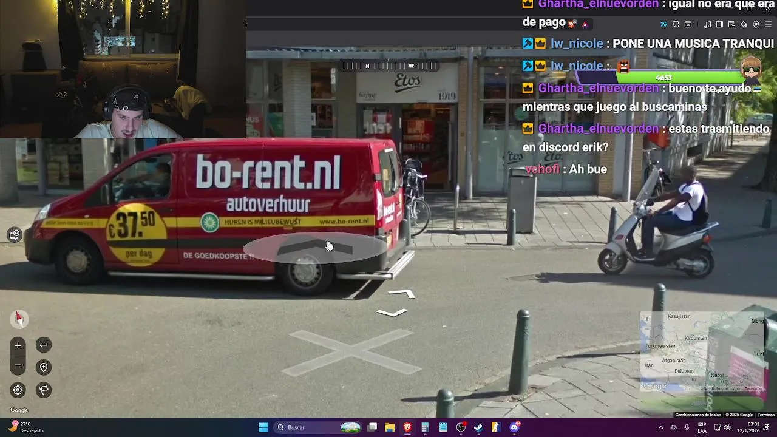Open the 7TV extension icon
Viewport: 777px width, 437px height.
(663, 24)
